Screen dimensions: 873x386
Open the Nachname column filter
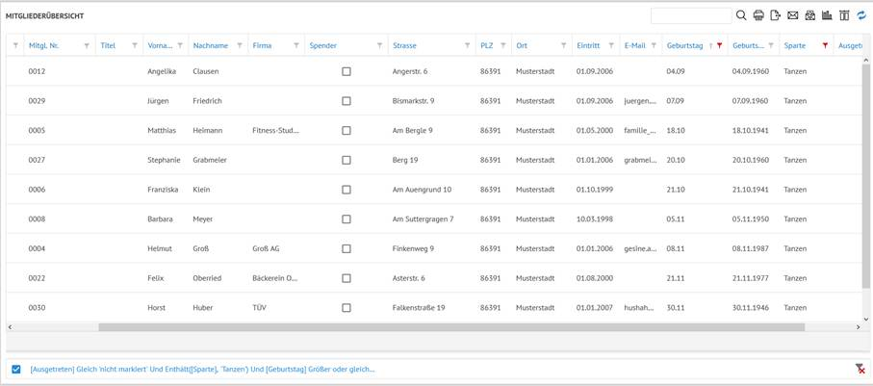coord(240,46)
